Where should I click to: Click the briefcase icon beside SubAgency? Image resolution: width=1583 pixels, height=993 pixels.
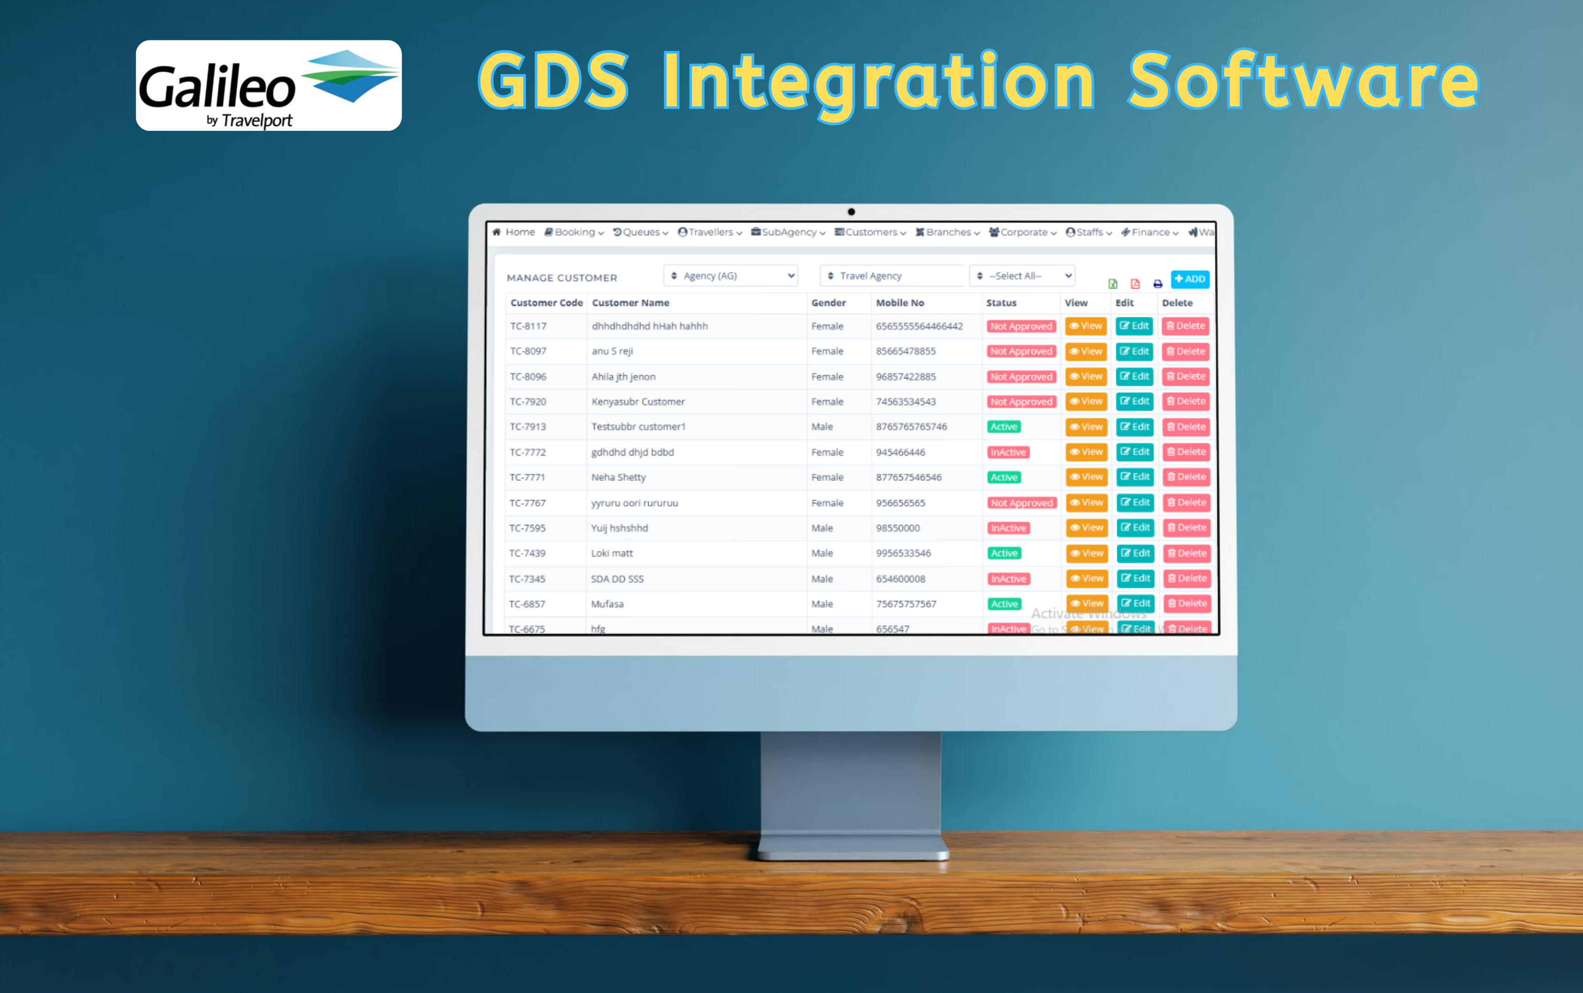tap(755, 233)
